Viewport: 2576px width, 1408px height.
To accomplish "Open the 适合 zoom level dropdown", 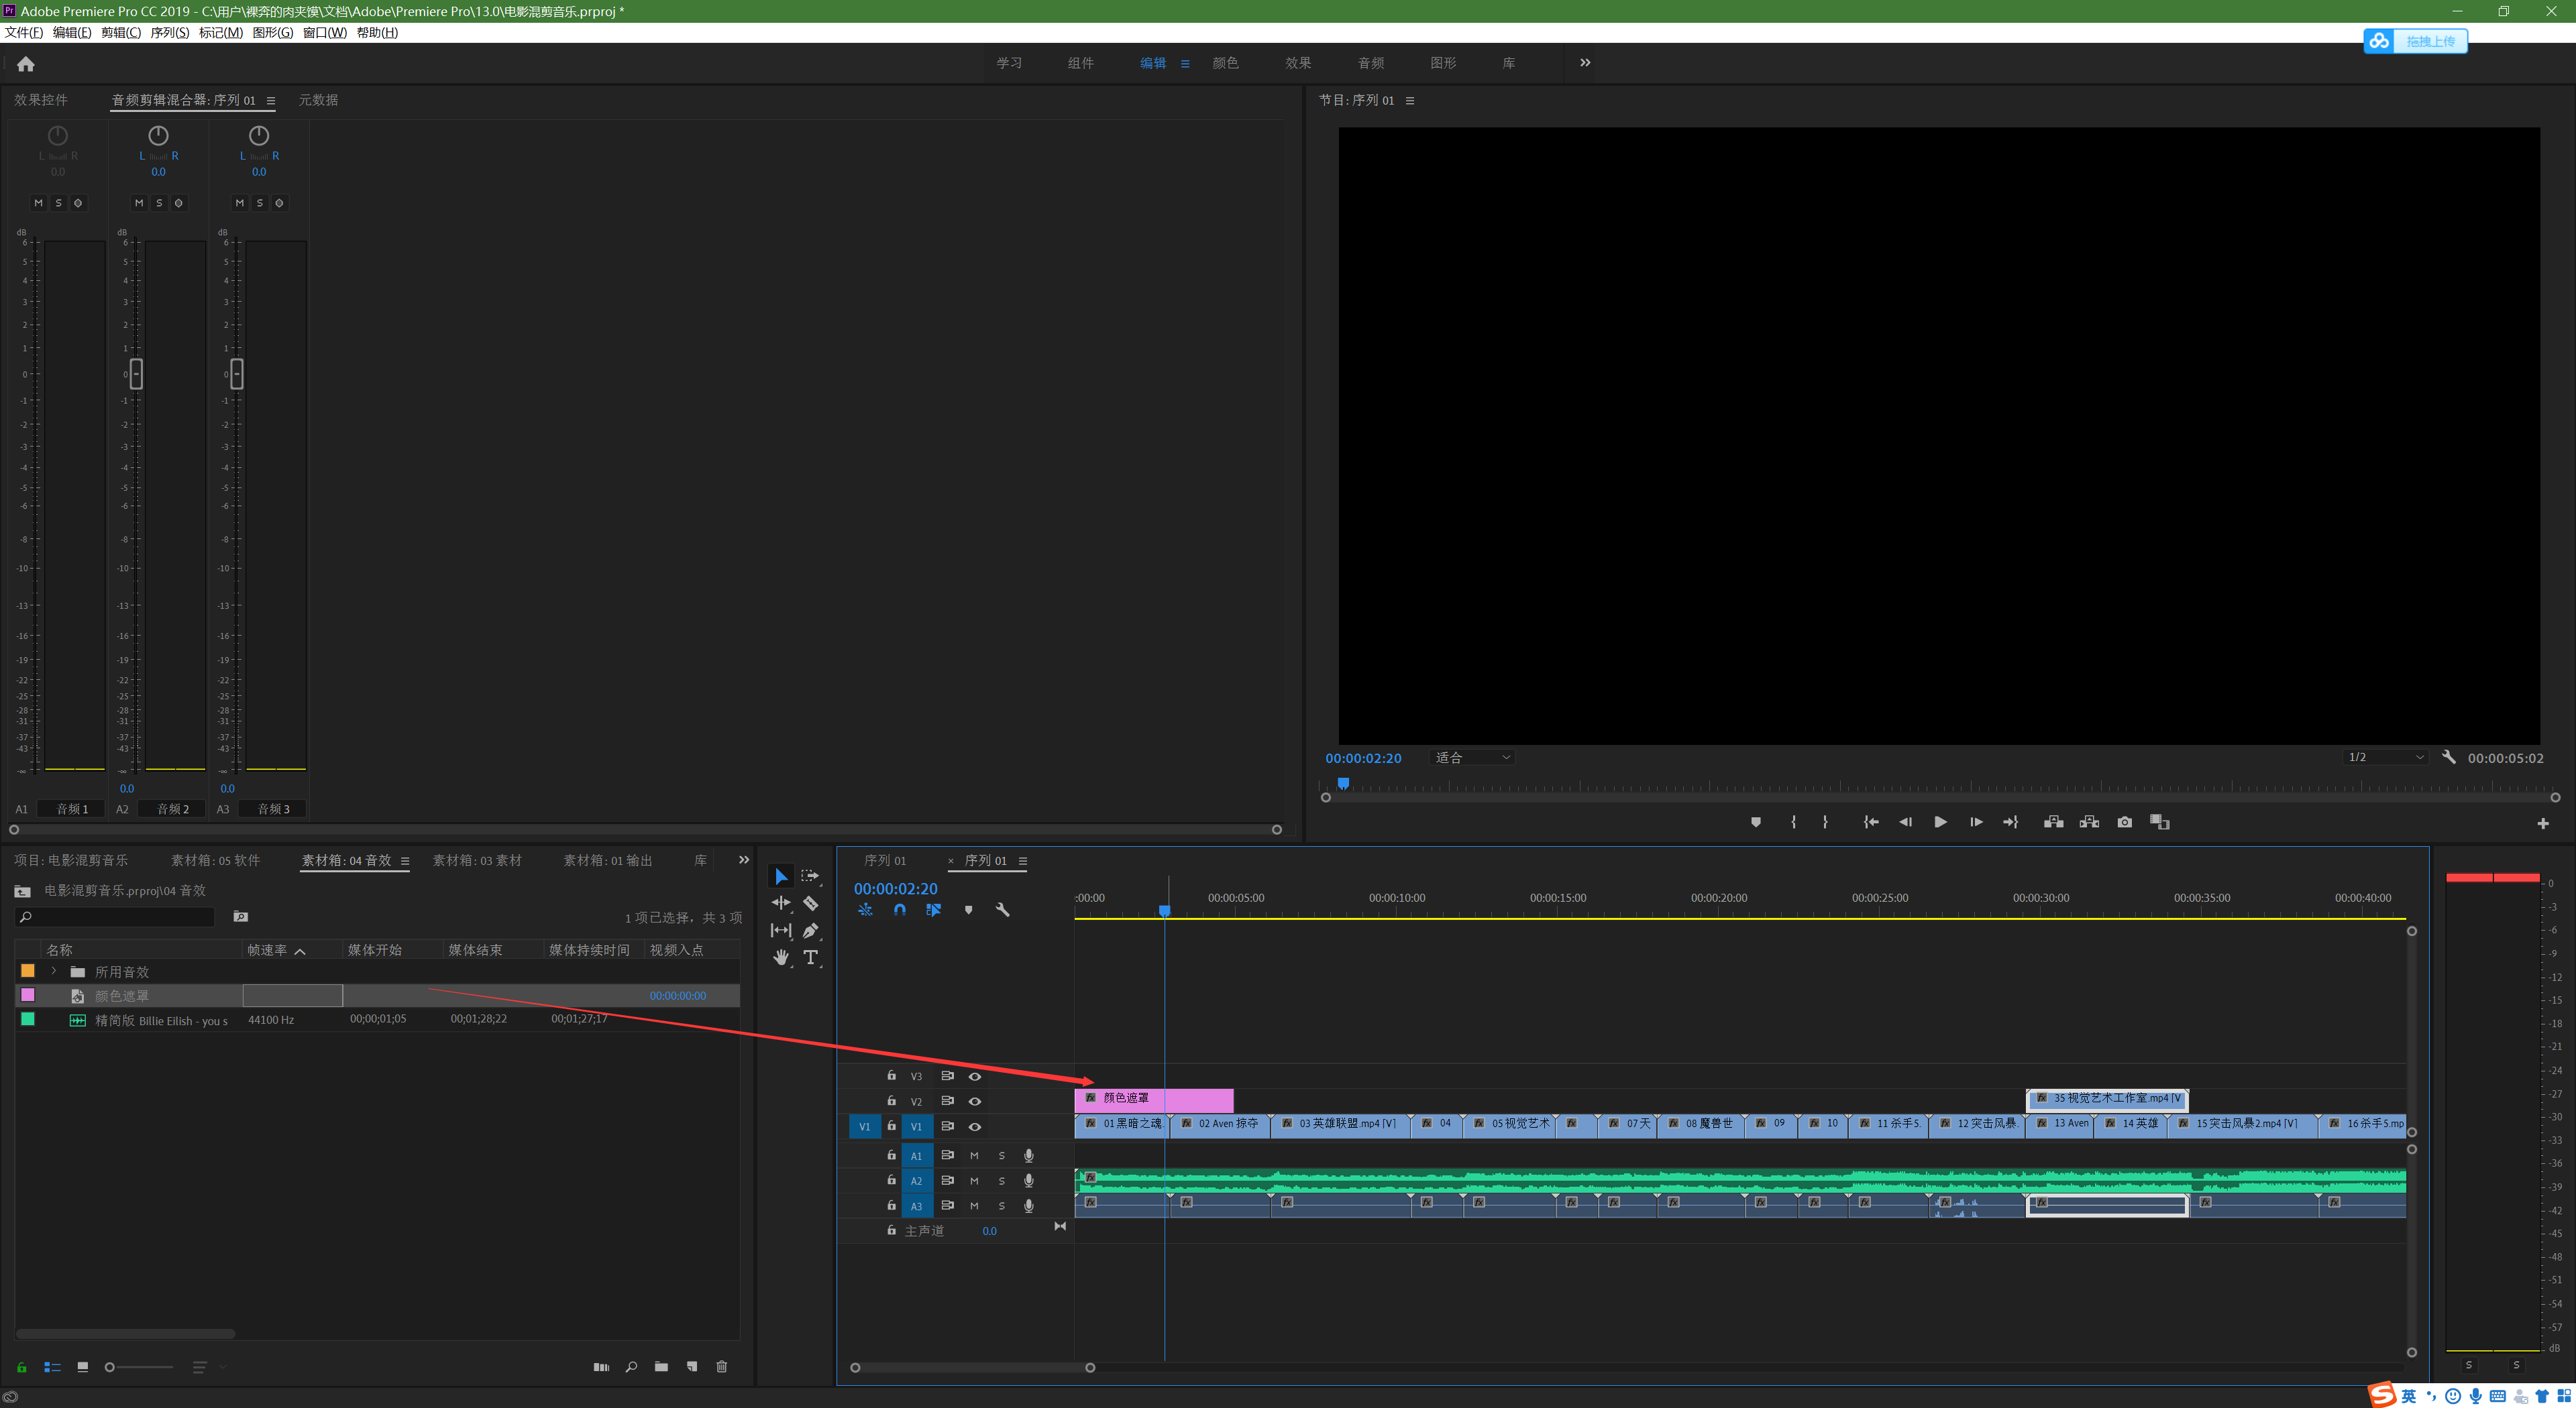I will point(1472,758).
